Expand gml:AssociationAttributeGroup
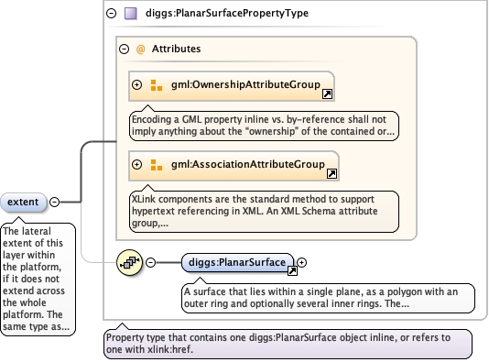 (x=137, y=165)
